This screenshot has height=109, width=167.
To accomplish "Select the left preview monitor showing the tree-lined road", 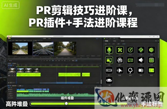I will (x=20, y=49).
